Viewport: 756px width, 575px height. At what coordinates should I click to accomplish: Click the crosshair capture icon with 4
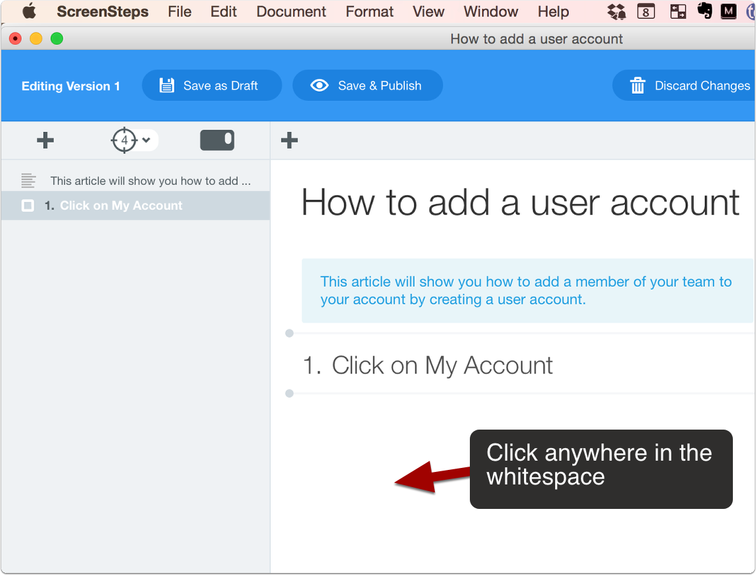pos(124,140)
